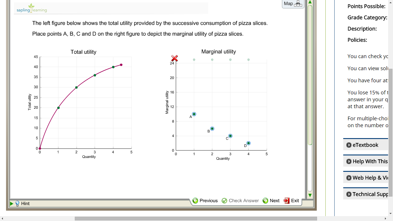The width and height of the screenshot is (393, 221).
Task: Click the Check Answer checkmark icon
Action: click(x=224, y=201)
